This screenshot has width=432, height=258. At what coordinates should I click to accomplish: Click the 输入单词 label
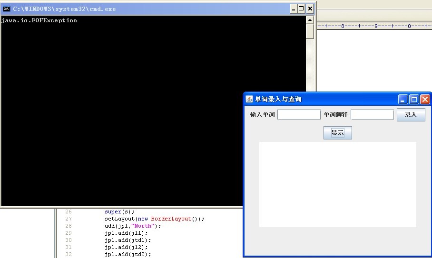tap(262, 115)
